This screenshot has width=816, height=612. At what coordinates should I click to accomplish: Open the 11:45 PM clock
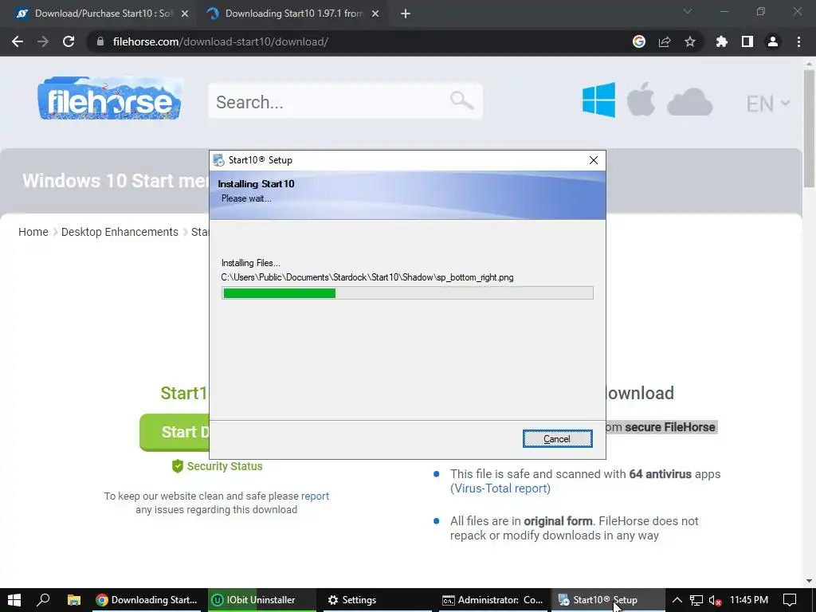tap(749, 600)
